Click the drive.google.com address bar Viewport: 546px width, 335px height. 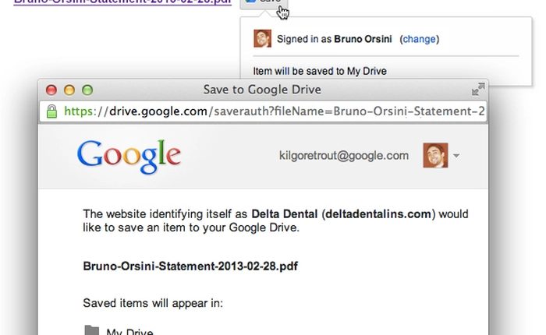coord(264,111)
